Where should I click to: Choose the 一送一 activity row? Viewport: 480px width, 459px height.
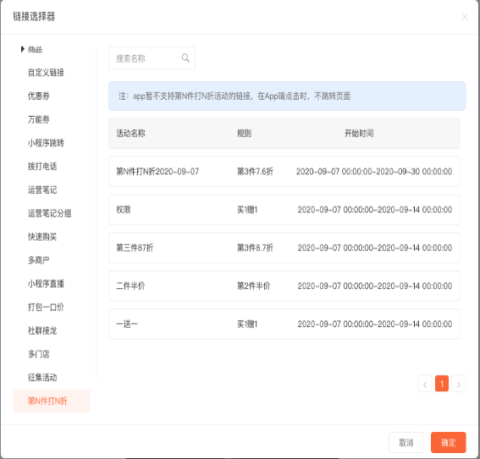point(284,324)
